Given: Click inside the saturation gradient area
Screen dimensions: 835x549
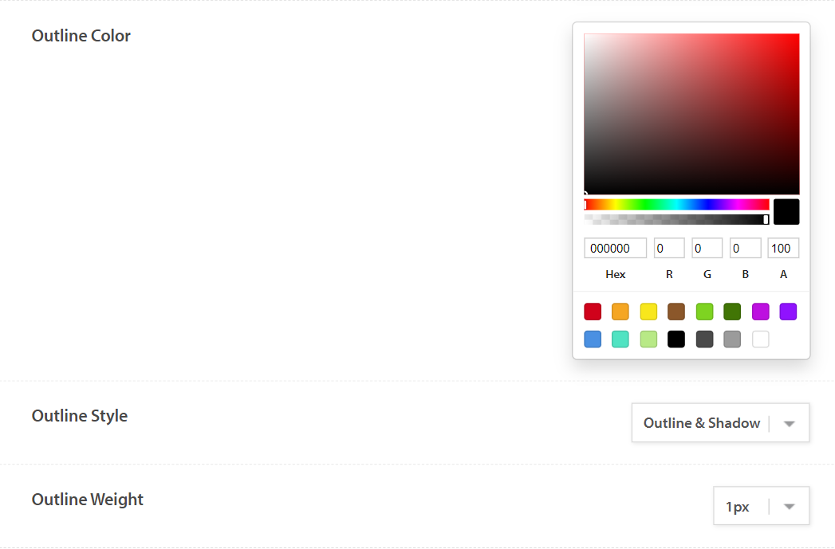Looking at the screenshot, I should (691, 114).
